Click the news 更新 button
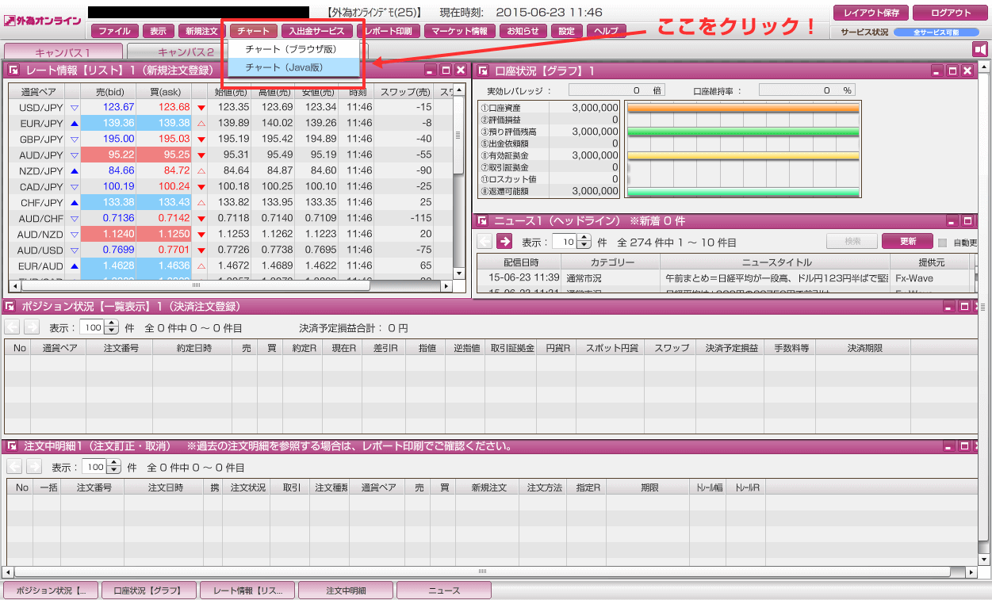Viewport: 992px width, 600px height. [x=907, y=242]
